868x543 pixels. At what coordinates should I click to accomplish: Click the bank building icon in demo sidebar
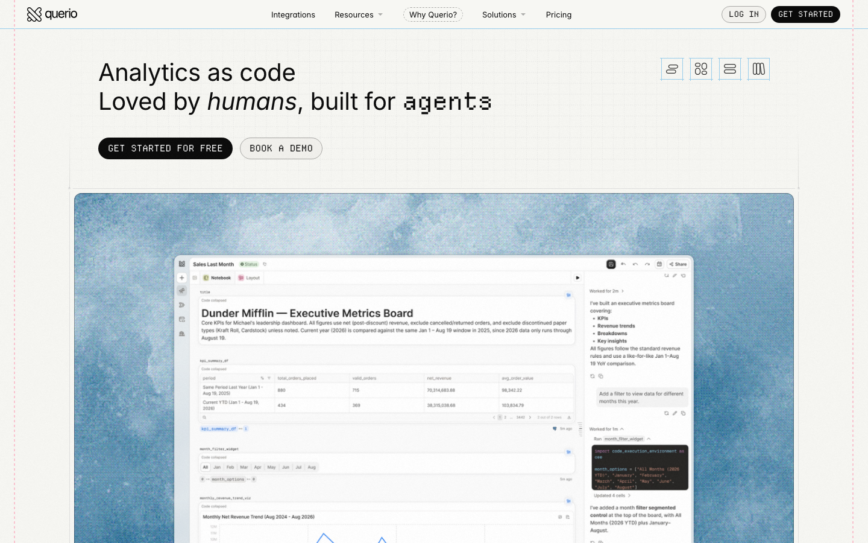click(x=181, y=334)
